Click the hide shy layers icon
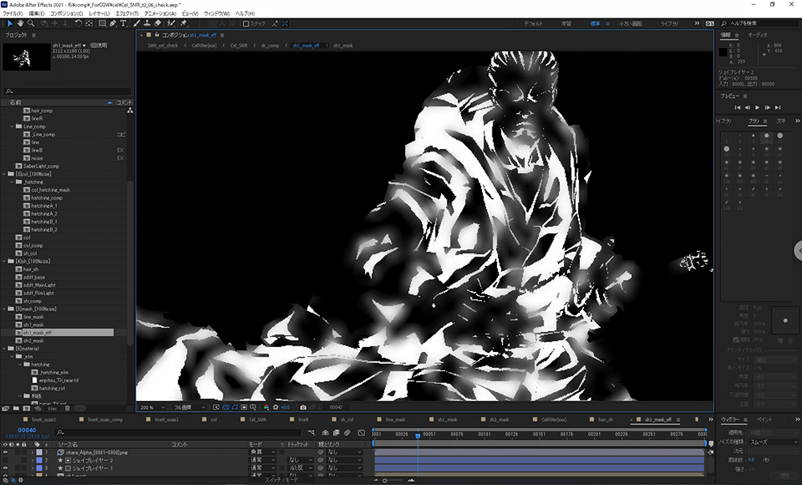802x485 pixels. pyautogui.click(x=326, y=433)
